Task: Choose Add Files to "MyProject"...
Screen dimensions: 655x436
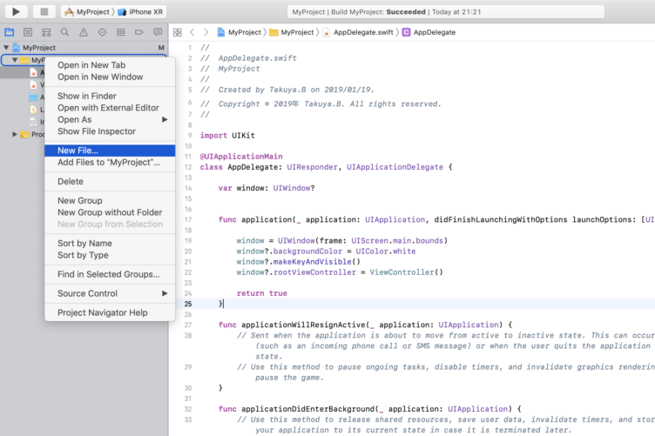Action: pos(110,162)
